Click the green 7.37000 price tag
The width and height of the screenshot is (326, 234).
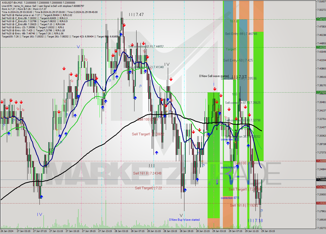pyautogui.click(x=321, y=92)
